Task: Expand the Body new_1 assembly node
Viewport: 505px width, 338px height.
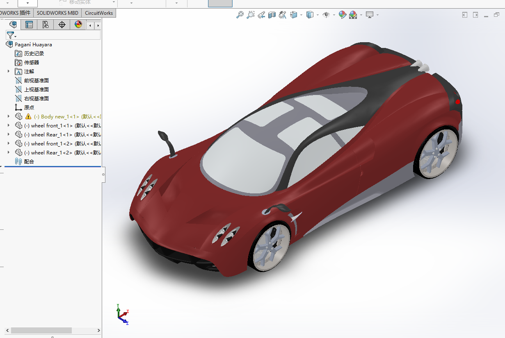Action: click(9, 116)
